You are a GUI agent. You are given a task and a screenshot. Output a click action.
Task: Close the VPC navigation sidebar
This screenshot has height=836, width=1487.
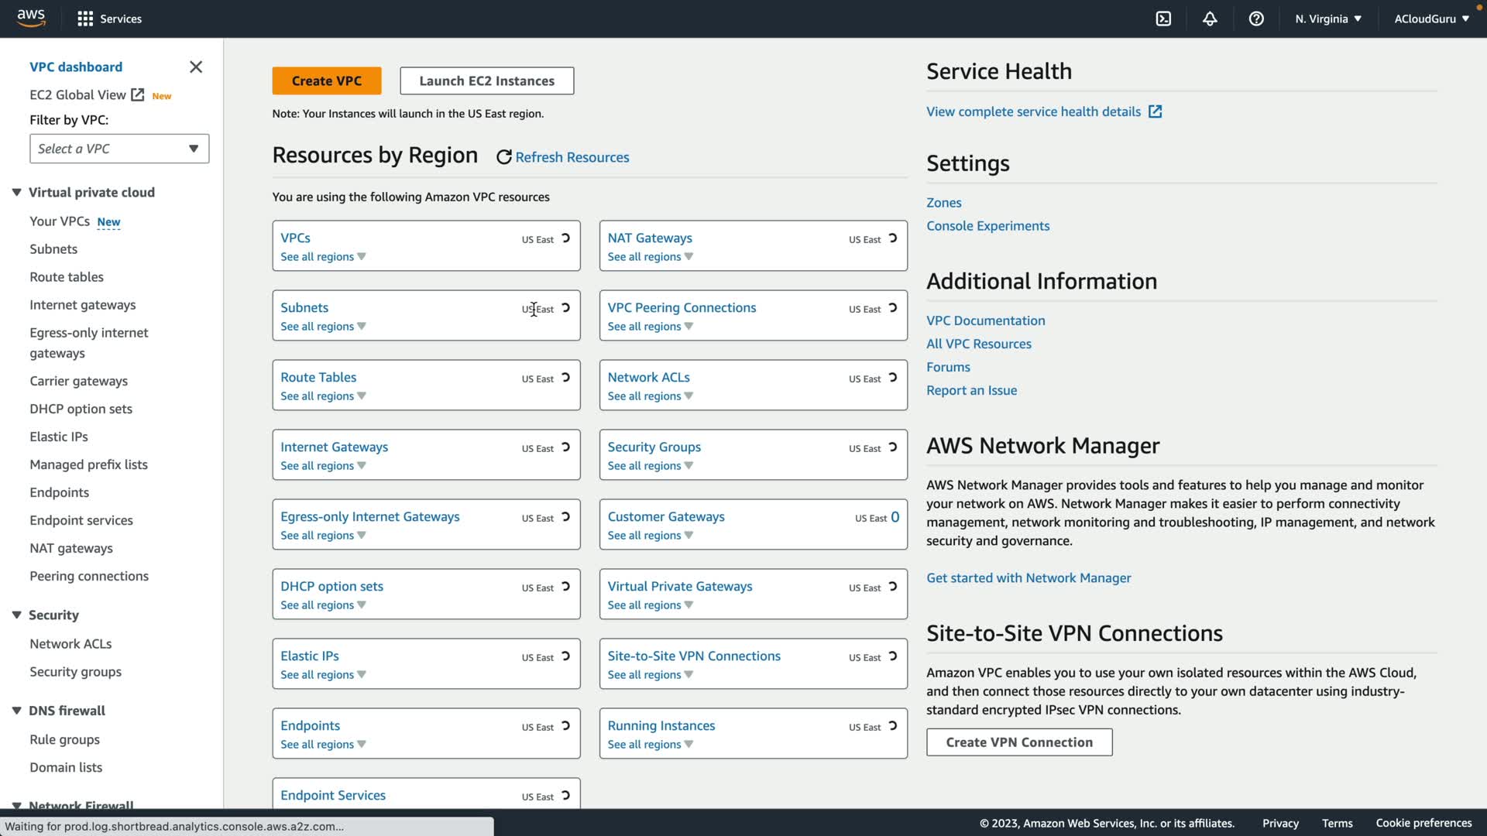tap(196, 67)
